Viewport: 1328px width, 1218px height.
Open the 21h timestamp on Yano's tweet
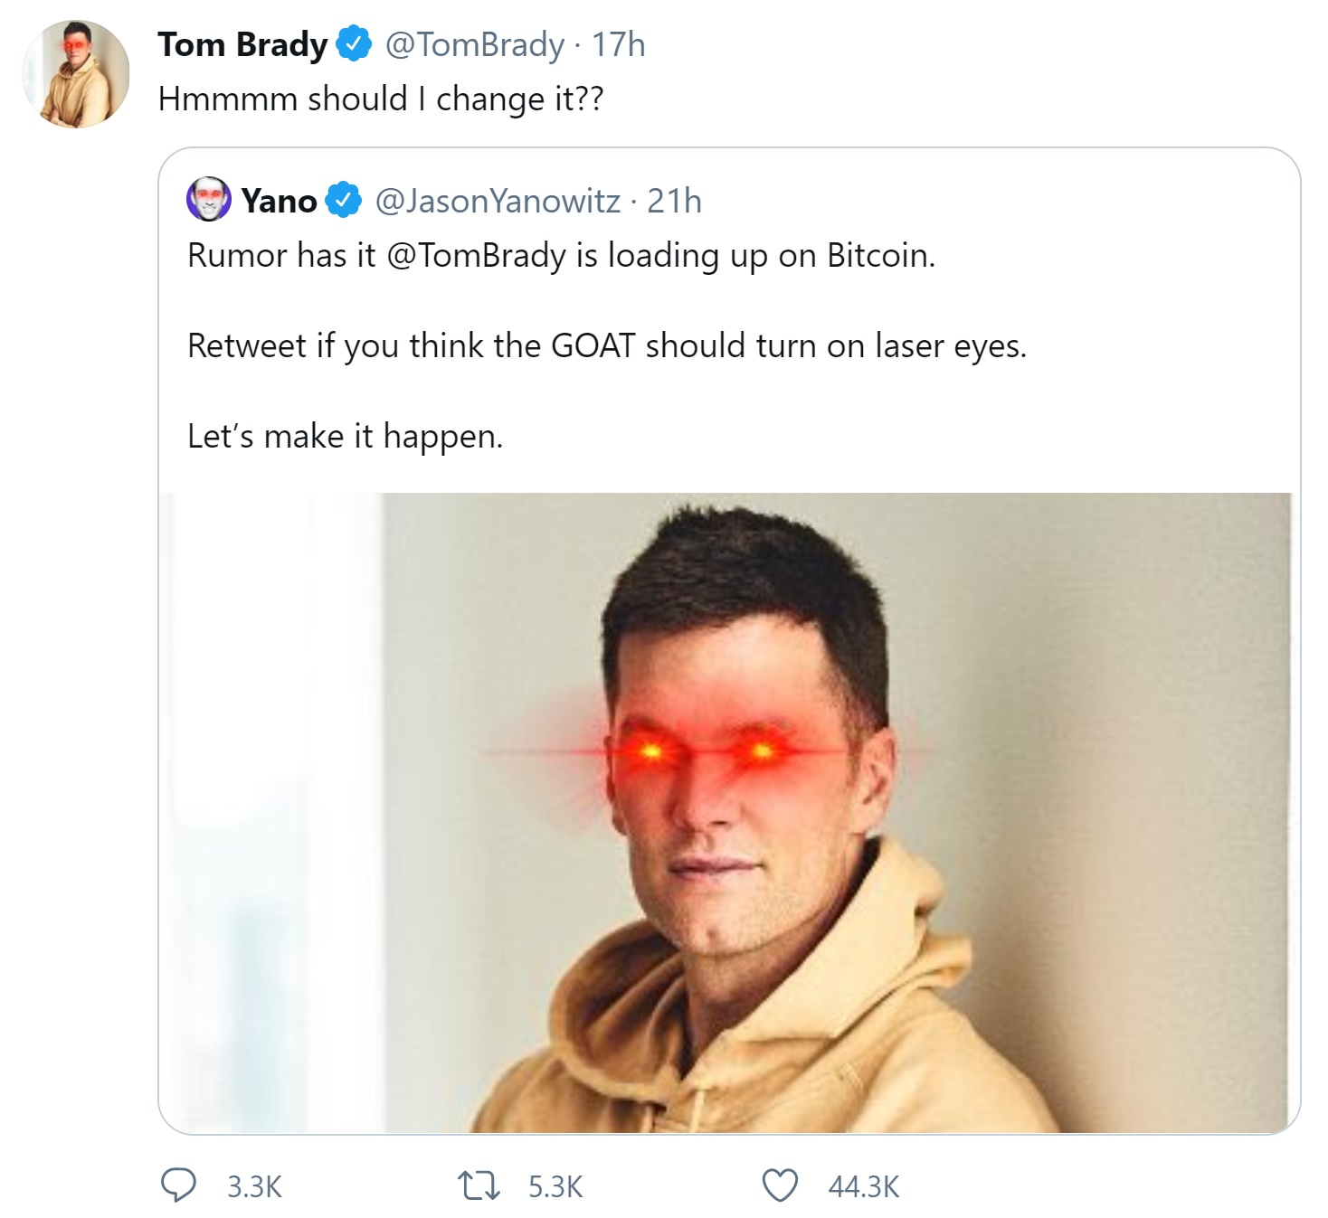point(676,203)
